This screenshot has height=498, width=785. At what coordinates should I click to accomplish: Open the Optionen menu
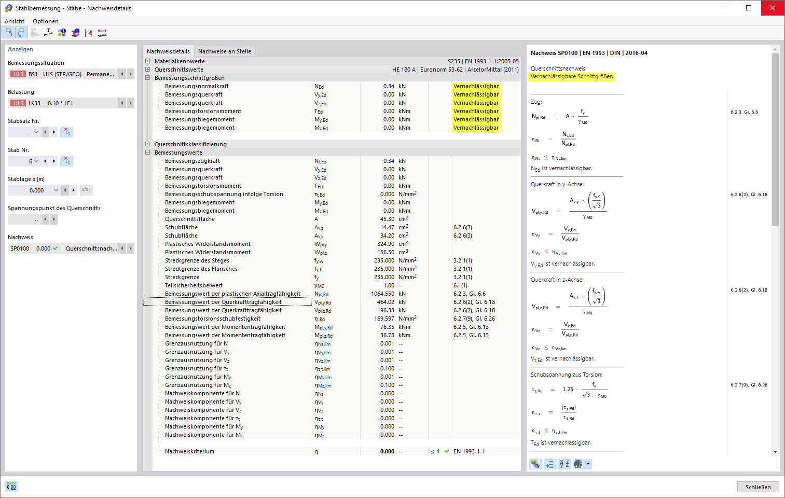(x=46, y=21)
